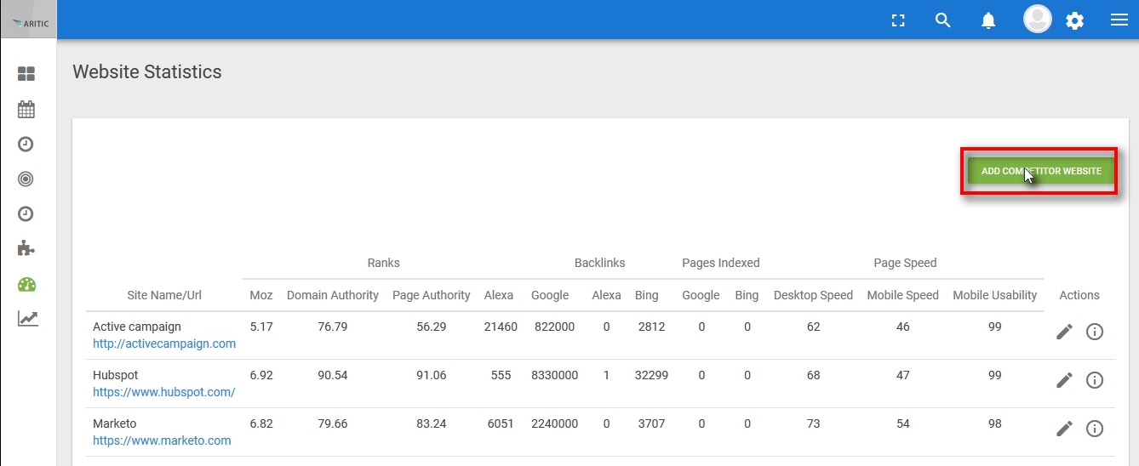Click the upper clock icon in sidebar

pyautogui.click(x=26, y=144)
